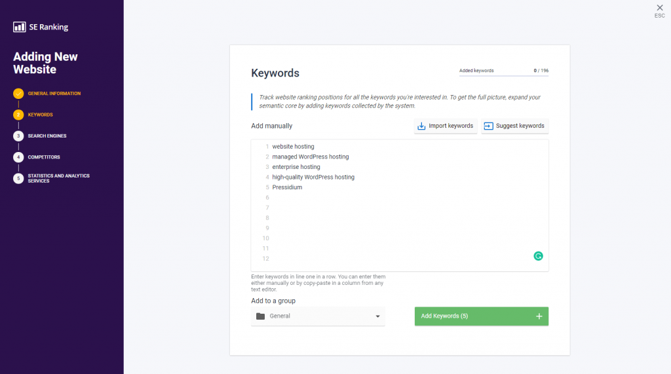Open the Search Engines step label
This screenshot has height=374, width=671.
[x=47, y=136]
